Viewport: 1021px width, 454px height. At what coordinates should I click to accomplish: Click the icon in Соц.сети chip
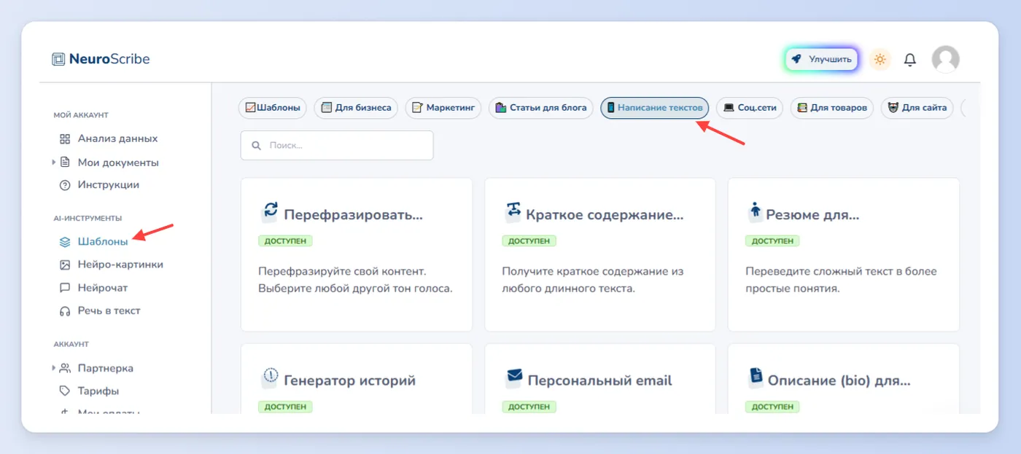(729, 108)
